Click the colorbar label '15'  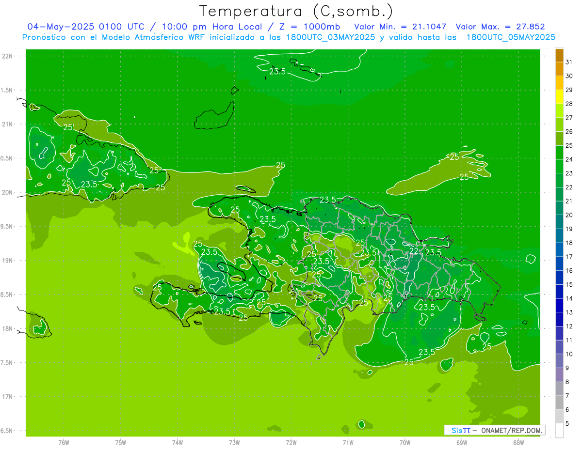[x=569, y=284]
